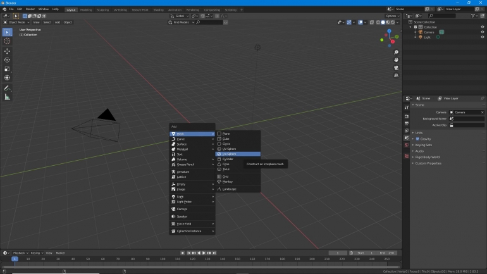The width and height of the screenshot is (487, 274).
Task: Jump to the timeline start frame
Action: [188, 253]
